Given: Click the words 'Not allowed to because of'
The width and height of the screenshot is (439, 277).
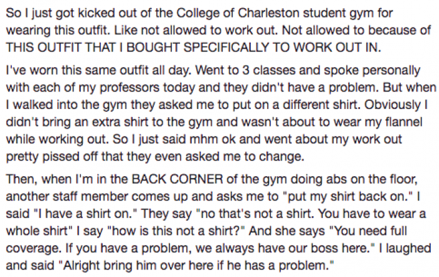Looking at the screenshot, I should pyautogui.click(x=356, y=30).
